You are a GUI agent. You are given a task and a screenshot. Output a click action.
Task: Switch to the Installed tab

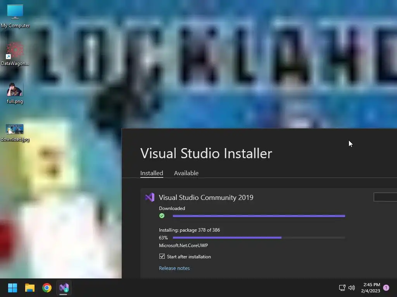(x=152, y=173)
